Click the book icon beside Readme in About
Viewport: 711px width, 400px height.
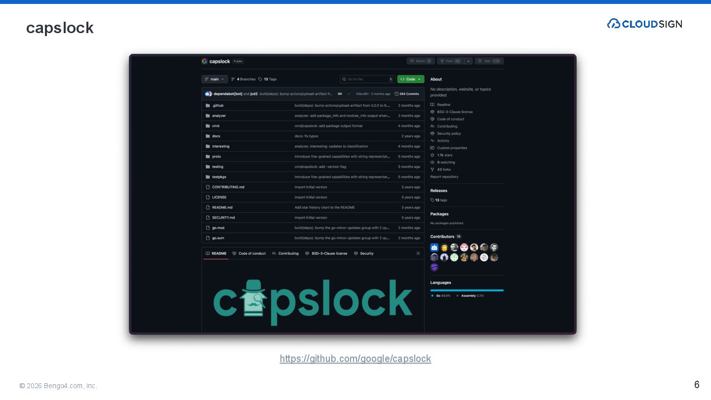[x=433, y=105]
